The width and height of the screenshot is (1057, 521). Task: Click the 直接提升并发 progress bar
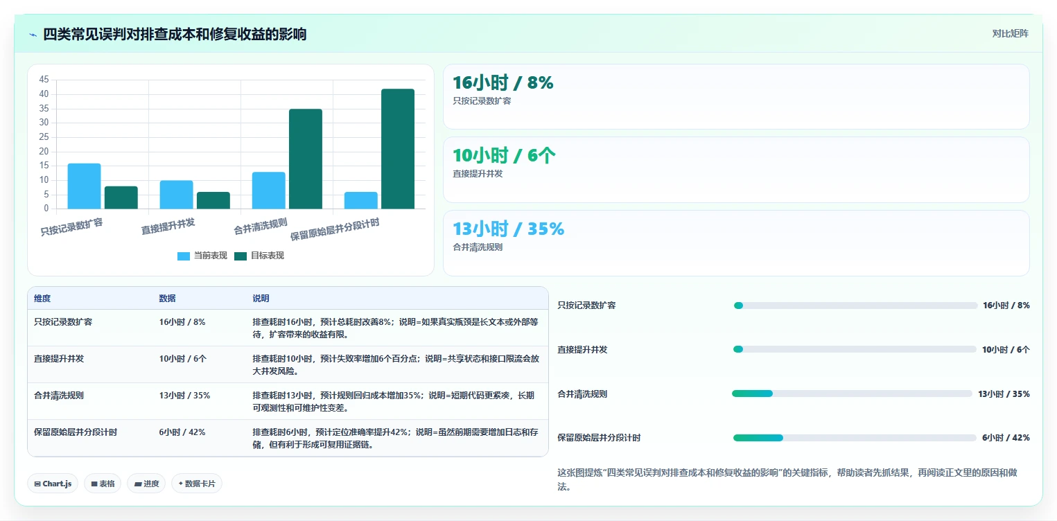855,349
